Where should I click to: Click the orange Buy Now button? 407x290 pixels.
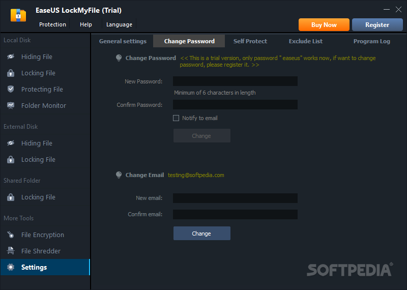pos(324,24)
